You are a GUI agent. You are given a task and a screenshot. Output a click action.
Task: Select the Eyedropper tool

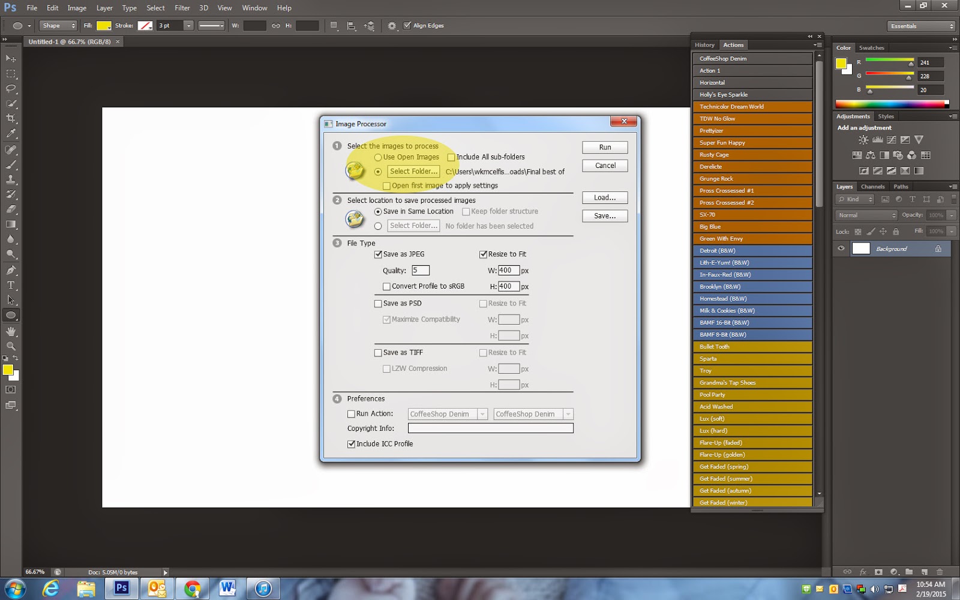[11, 134]
